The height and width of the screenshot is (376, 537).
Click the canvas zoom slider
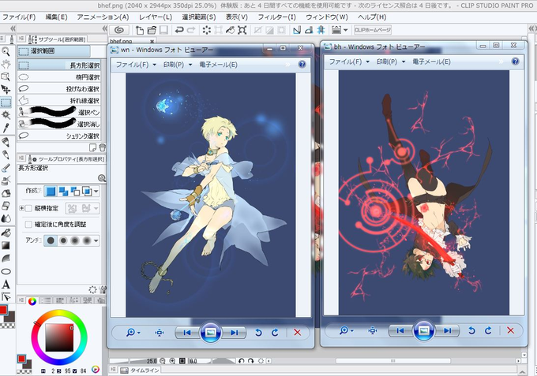click(x=134, y=360)
